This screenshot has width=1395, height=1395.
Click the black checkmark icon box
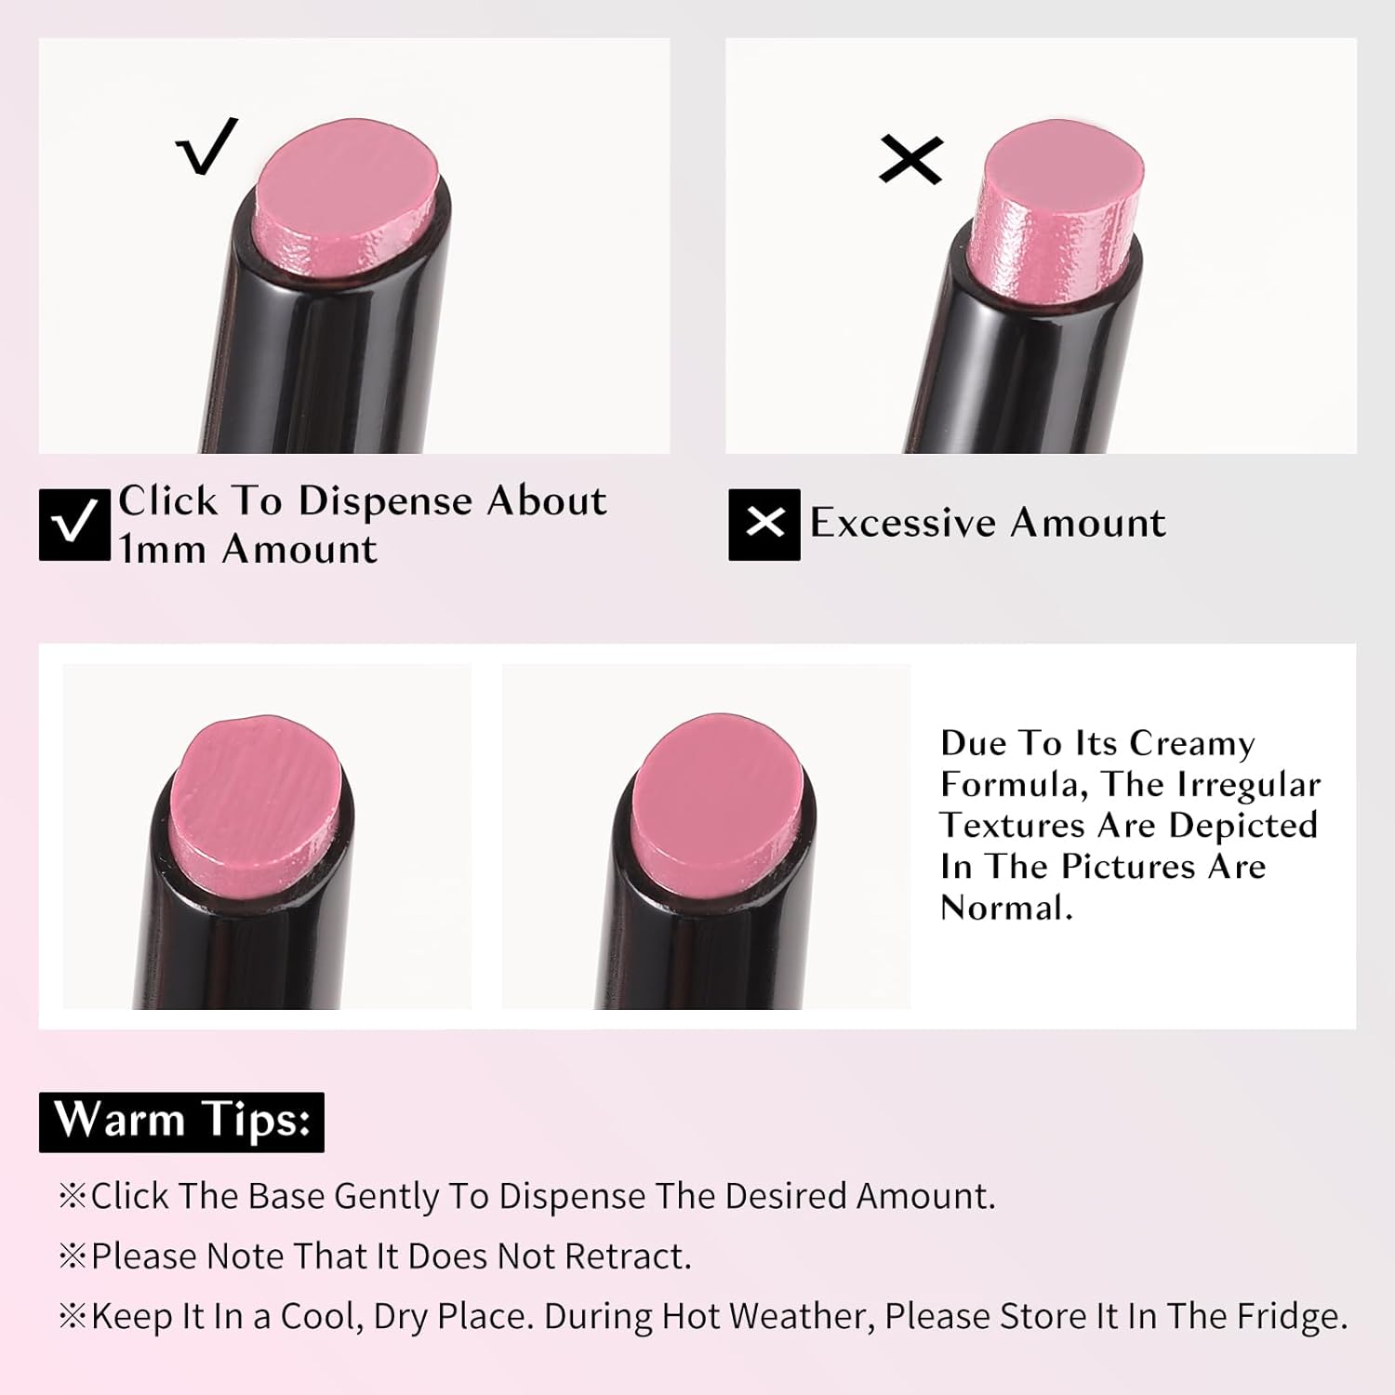(x=74, y=525)
